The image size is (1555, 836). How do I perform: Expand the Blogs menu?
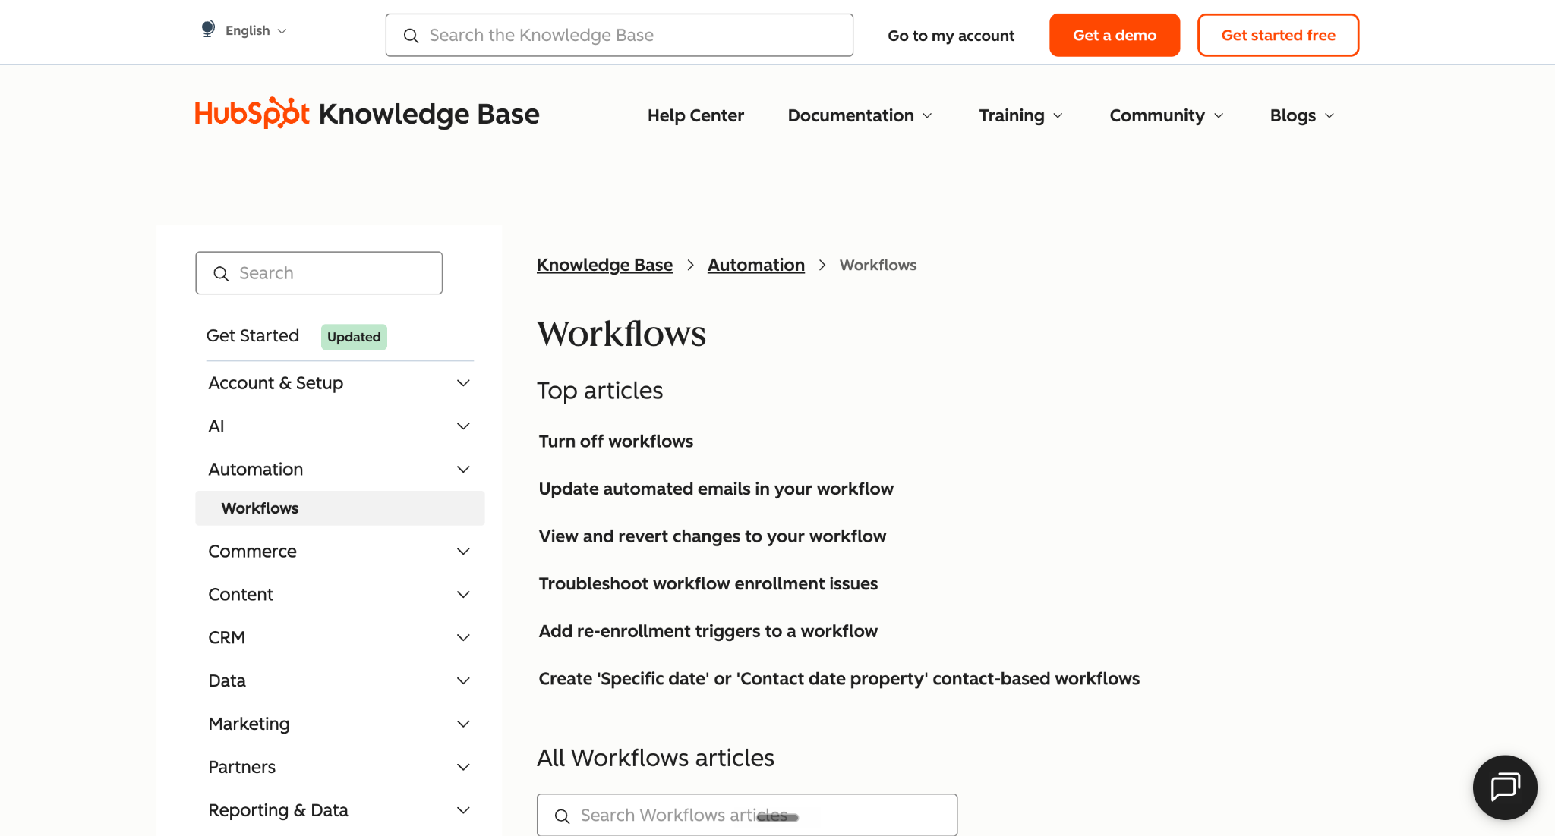click(1301, 115)
